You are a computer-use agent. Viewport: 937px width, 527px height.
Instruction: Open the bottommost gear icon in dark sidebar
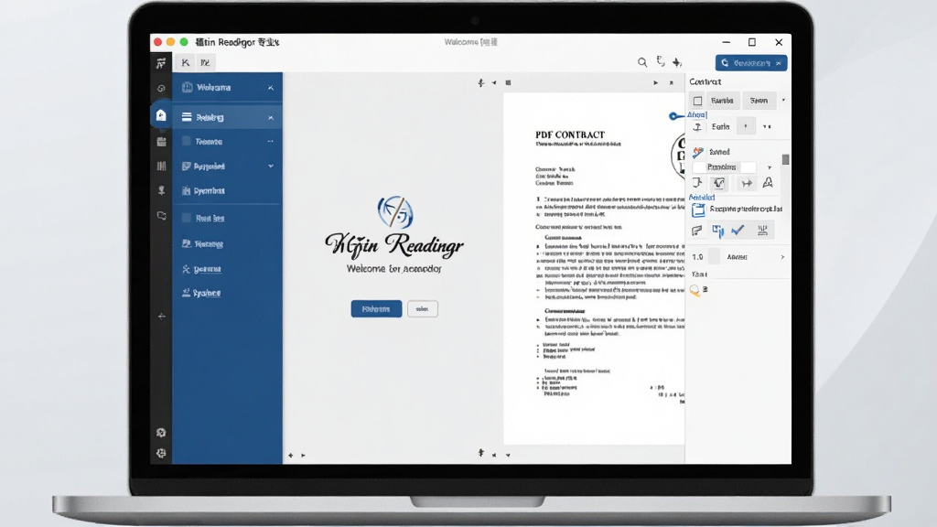pos(161,453)
